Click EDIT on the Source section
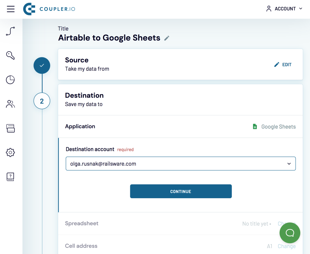This screenshot has height=254, width=310. [283, 65]
